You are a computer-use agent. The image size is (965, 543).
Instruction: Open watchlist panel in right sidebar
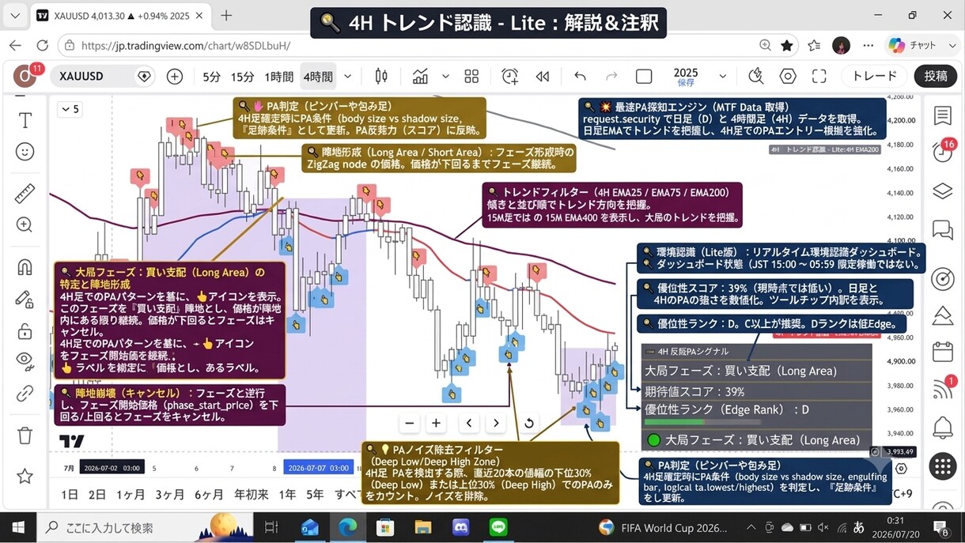942,116
